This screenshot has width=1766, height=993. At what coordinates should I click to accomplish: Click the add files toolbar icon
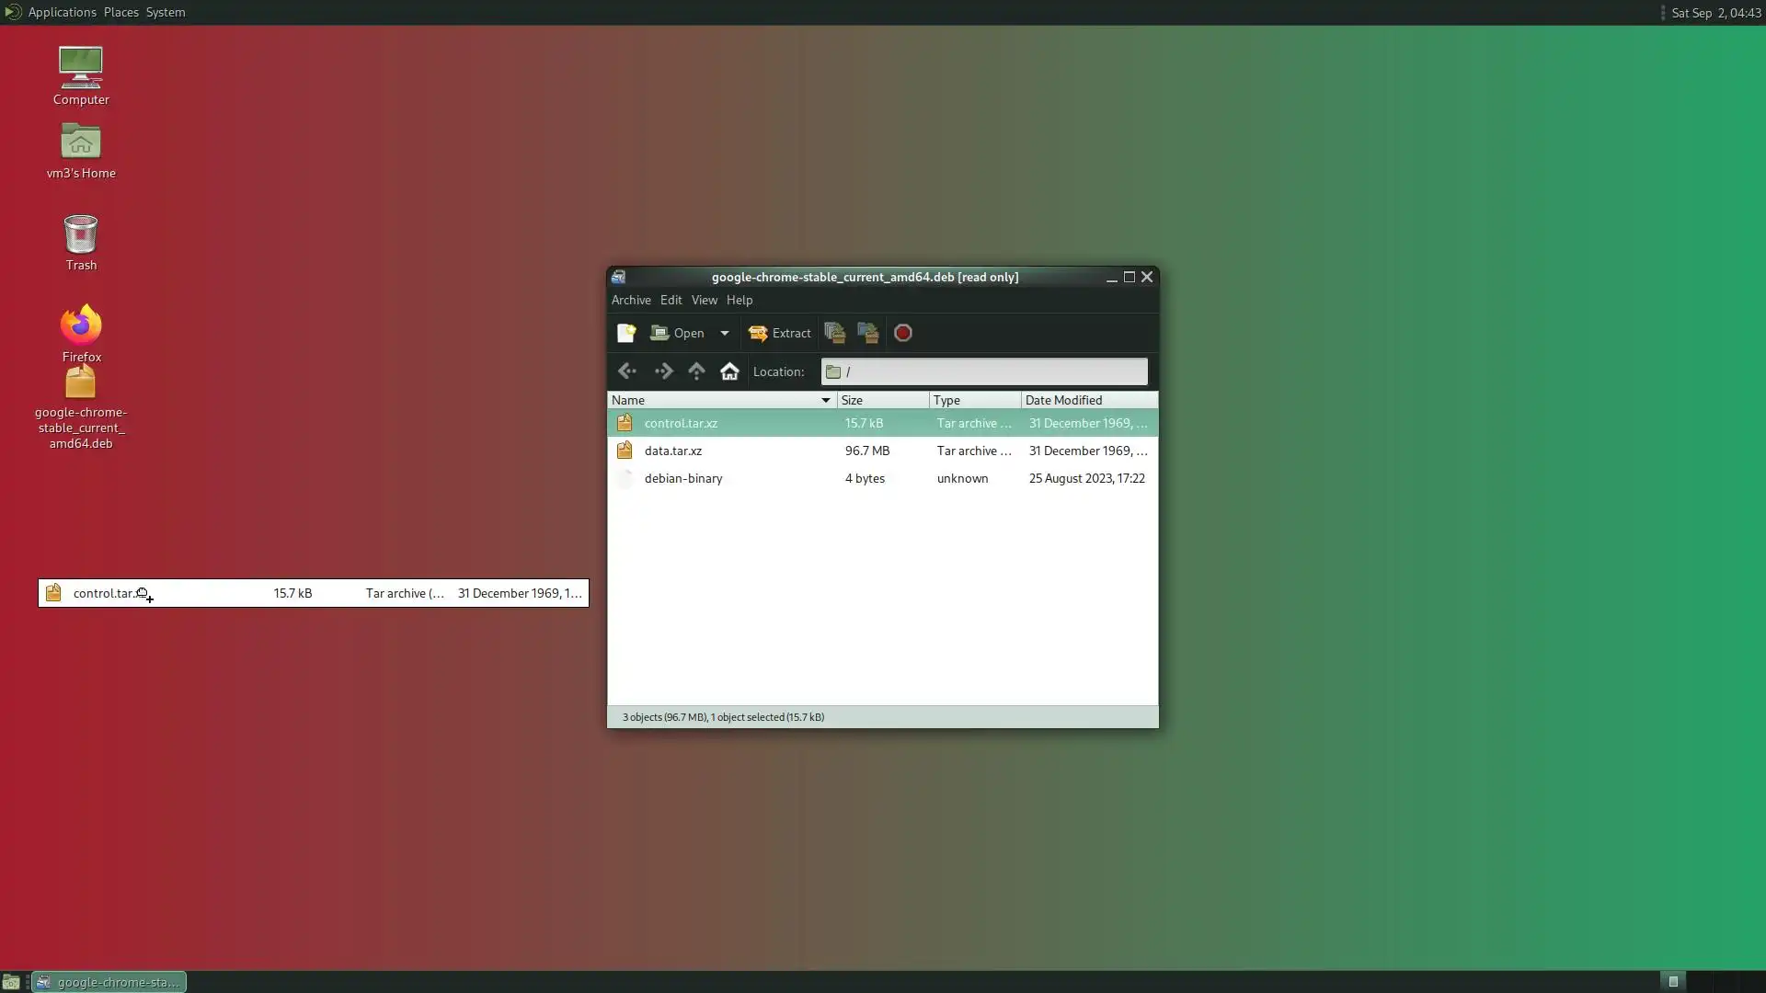click(x=834, y=333)
